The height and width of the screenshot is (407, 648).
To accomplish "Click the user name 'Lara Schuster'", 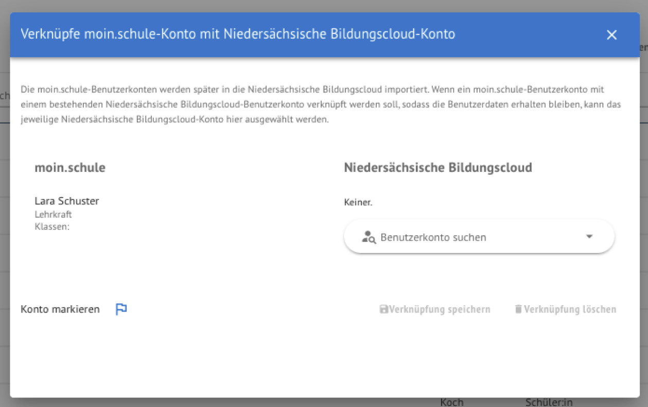I will [x=67, y=201].
